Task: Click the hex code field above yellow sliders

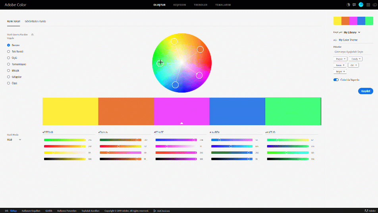Action: pos(69,132)
